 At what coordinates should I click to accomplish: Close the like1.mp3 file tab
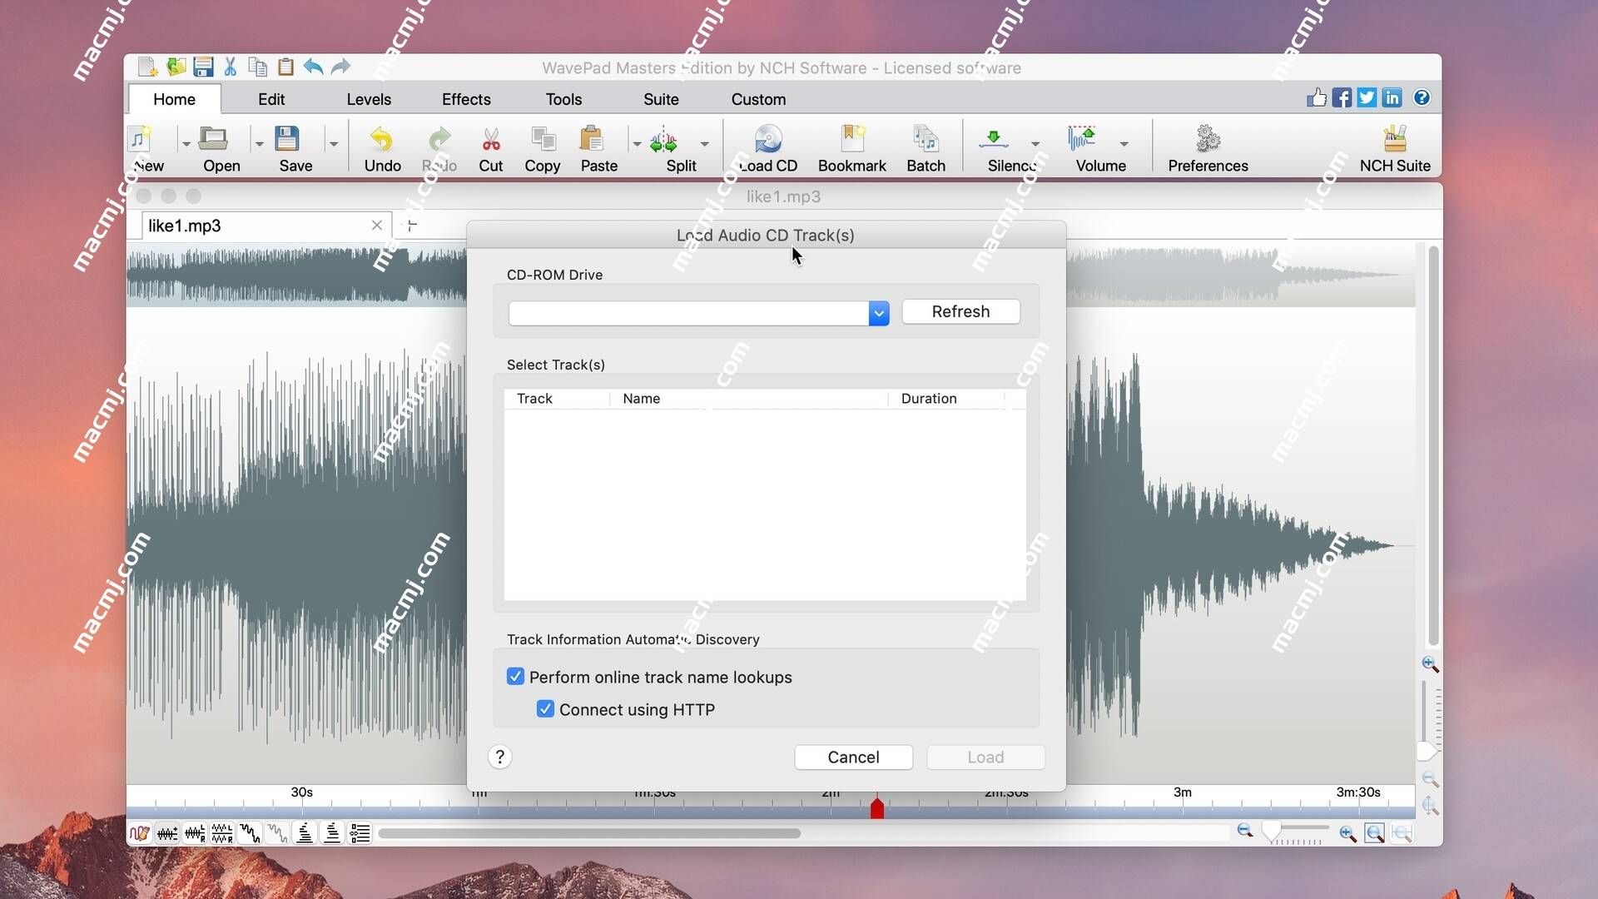coord(376,226)
